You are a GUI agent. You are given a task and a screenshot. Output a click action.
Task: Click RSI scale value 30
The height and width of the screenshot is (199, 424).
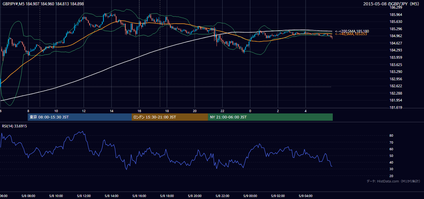click(x=391, y=169)
